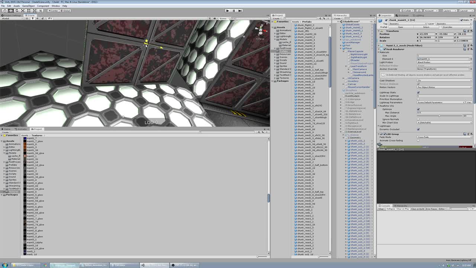
Task: Adjust the Max Angle slider
Action: (x=439, y=116)
